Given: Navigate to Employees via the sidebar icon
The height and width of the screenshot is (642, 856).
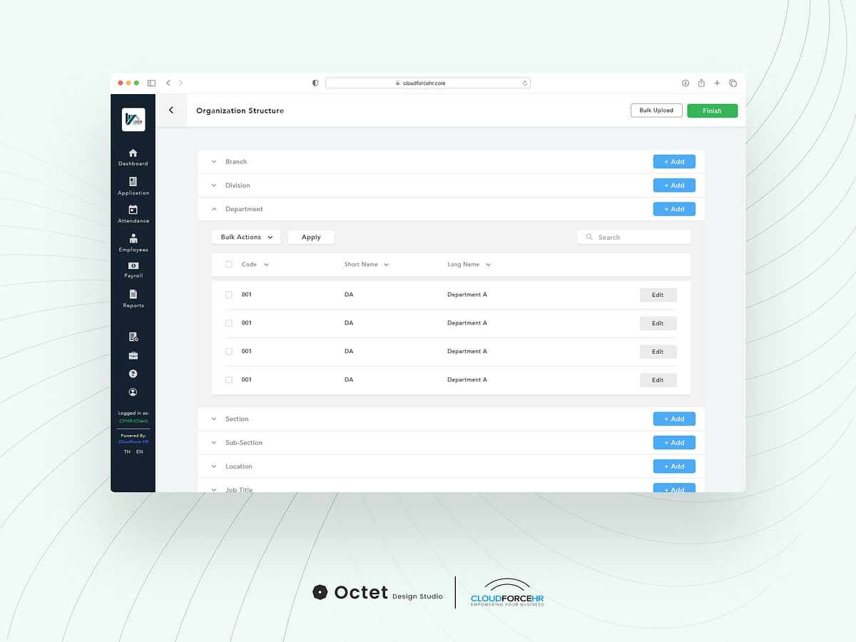Looking at the screenshot, I should (133, 239).
